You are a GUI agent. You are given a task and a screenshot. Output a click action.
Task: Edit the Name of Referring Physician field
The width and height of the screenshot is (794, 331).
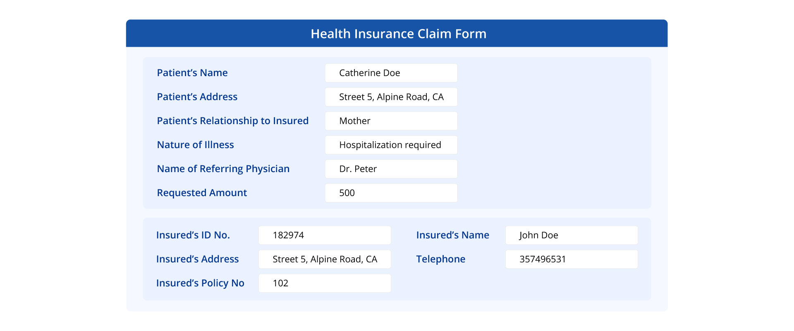coord(391,169)
